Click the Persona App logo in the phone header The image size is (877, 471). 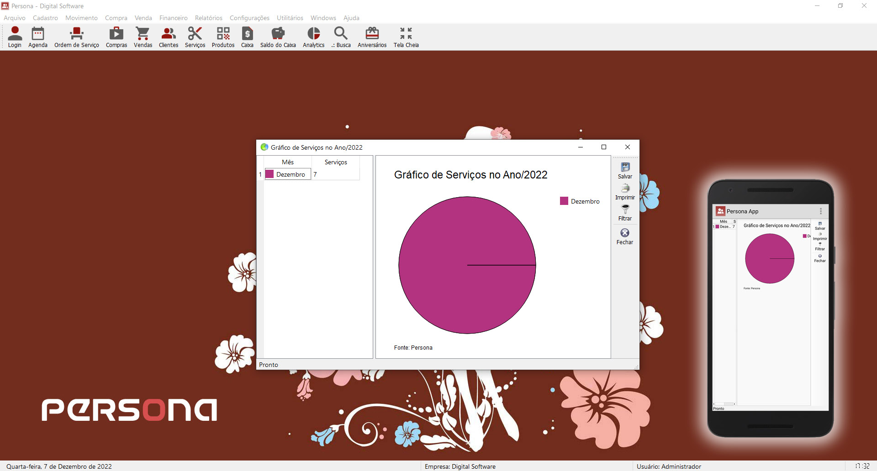[721, 211]
